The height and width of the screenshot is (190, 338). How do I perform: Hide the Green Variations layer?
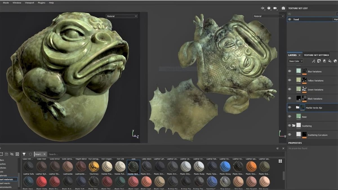tap(289, 89)
